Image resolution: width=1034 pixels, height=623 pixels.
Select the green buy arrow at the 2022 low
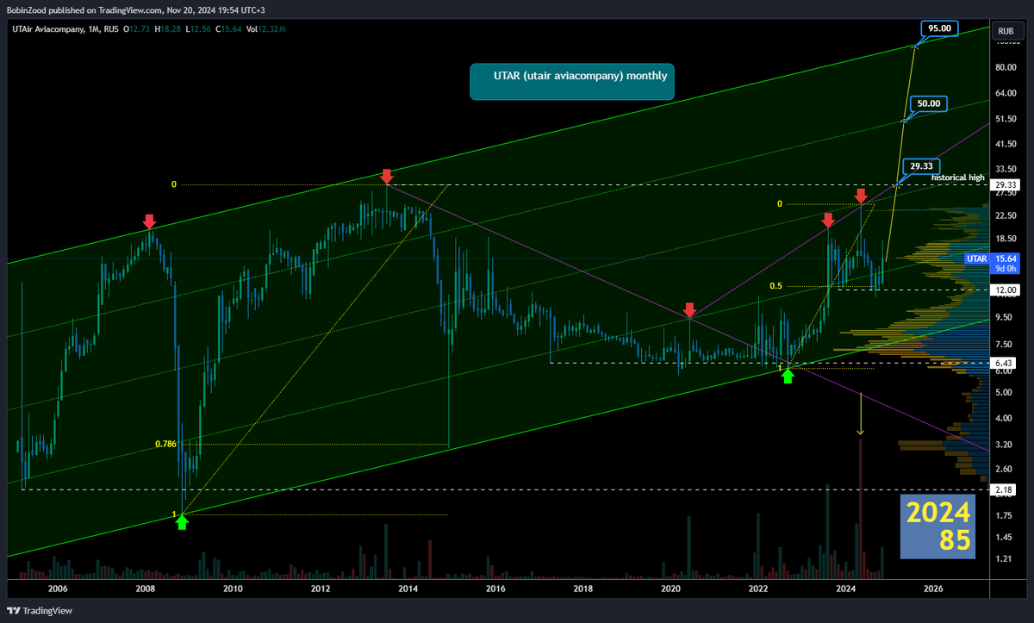[788, 374]
